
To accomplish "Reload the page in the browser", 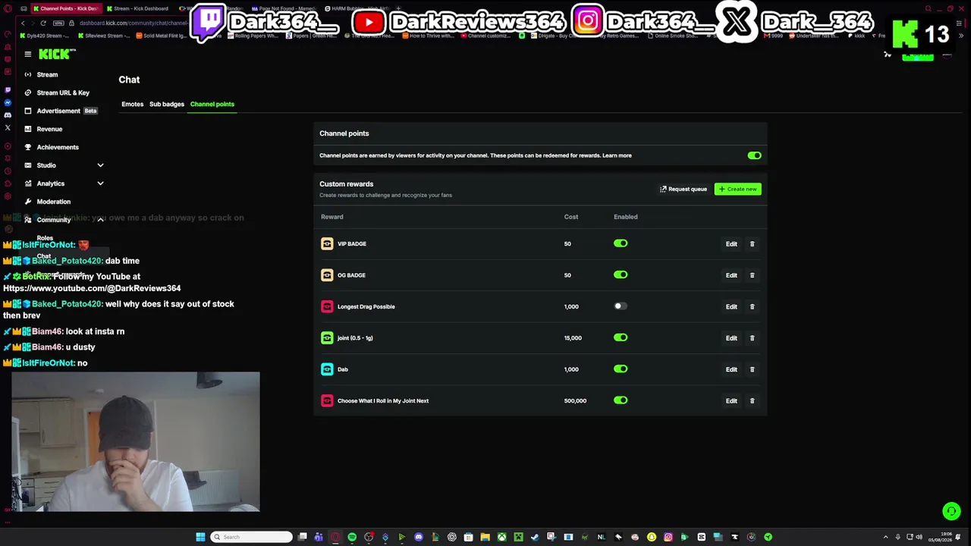I will (42, 23).
